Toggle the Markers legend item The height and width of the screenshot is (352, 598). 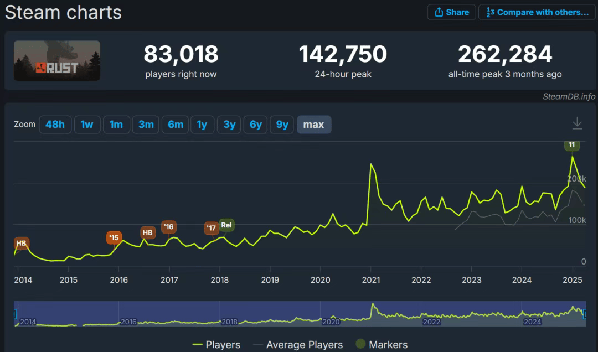coord(382,344)
